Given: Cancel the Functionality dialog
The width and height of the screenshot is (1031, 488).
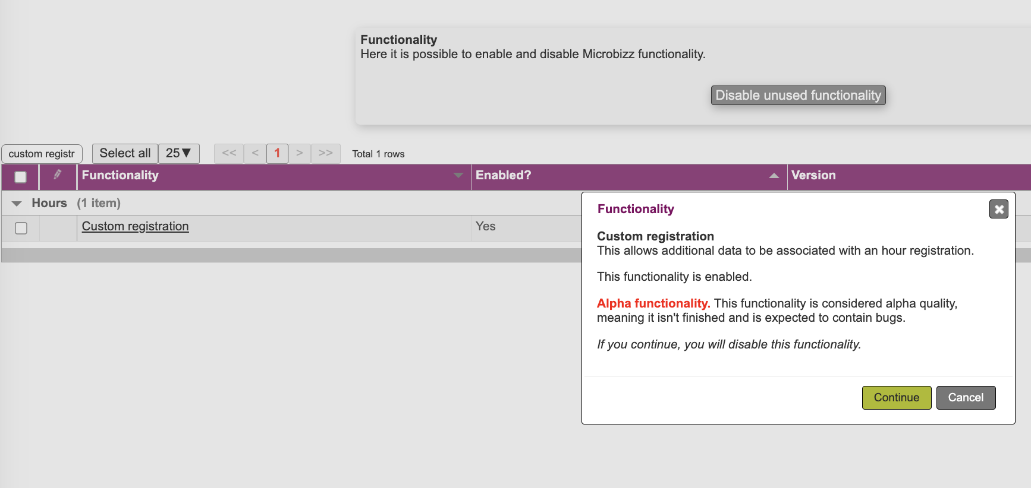Looking at the screenshot, I should click(966, 398).
